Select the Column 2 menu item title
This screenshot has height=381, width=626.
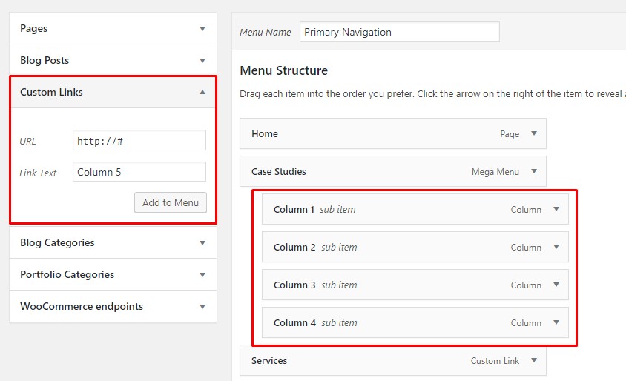click(x=294, y=248)
